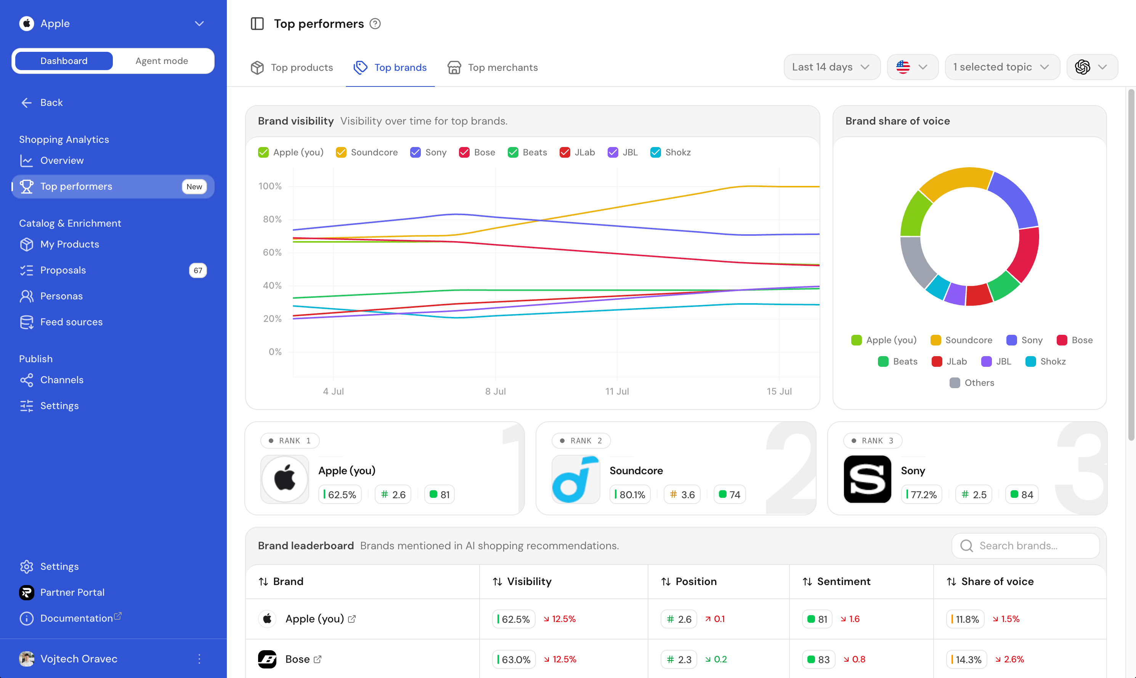Switch to Agent mode
The height and width of the screenshot is (678, 1136).
tap(162, 61)
